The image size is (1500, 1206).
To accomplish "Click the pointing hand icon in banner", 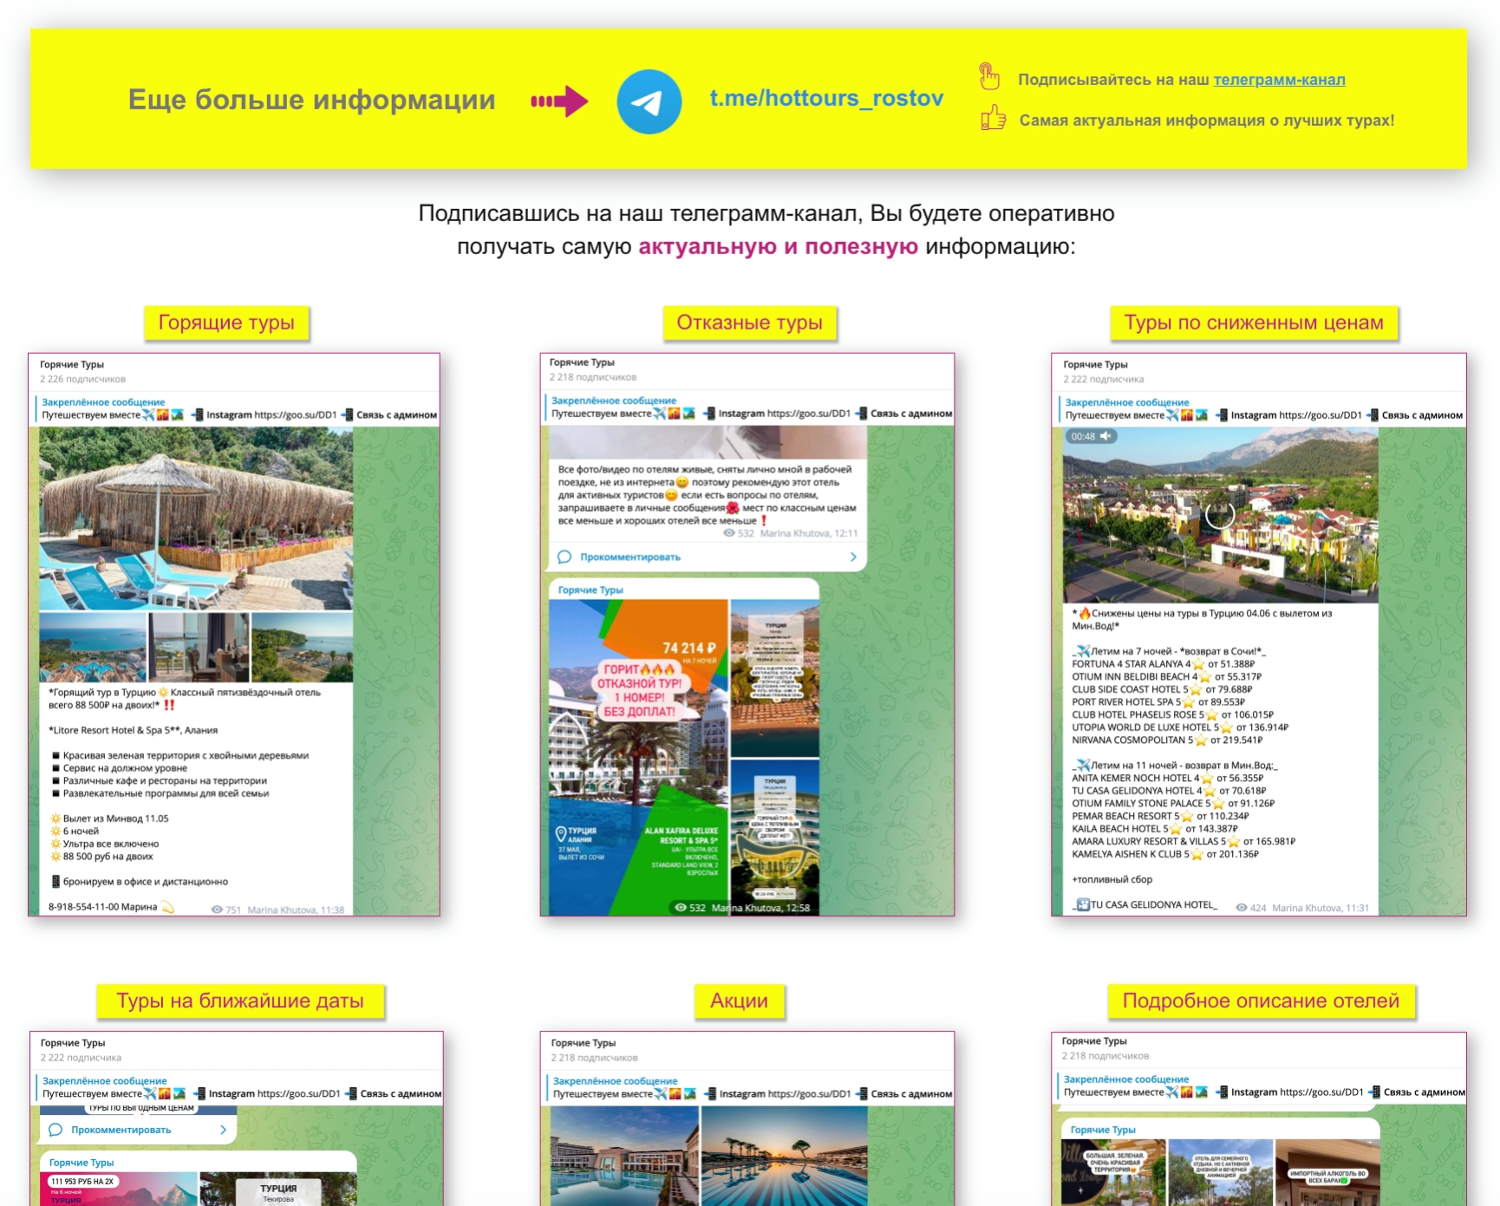I will click(989, 77).
